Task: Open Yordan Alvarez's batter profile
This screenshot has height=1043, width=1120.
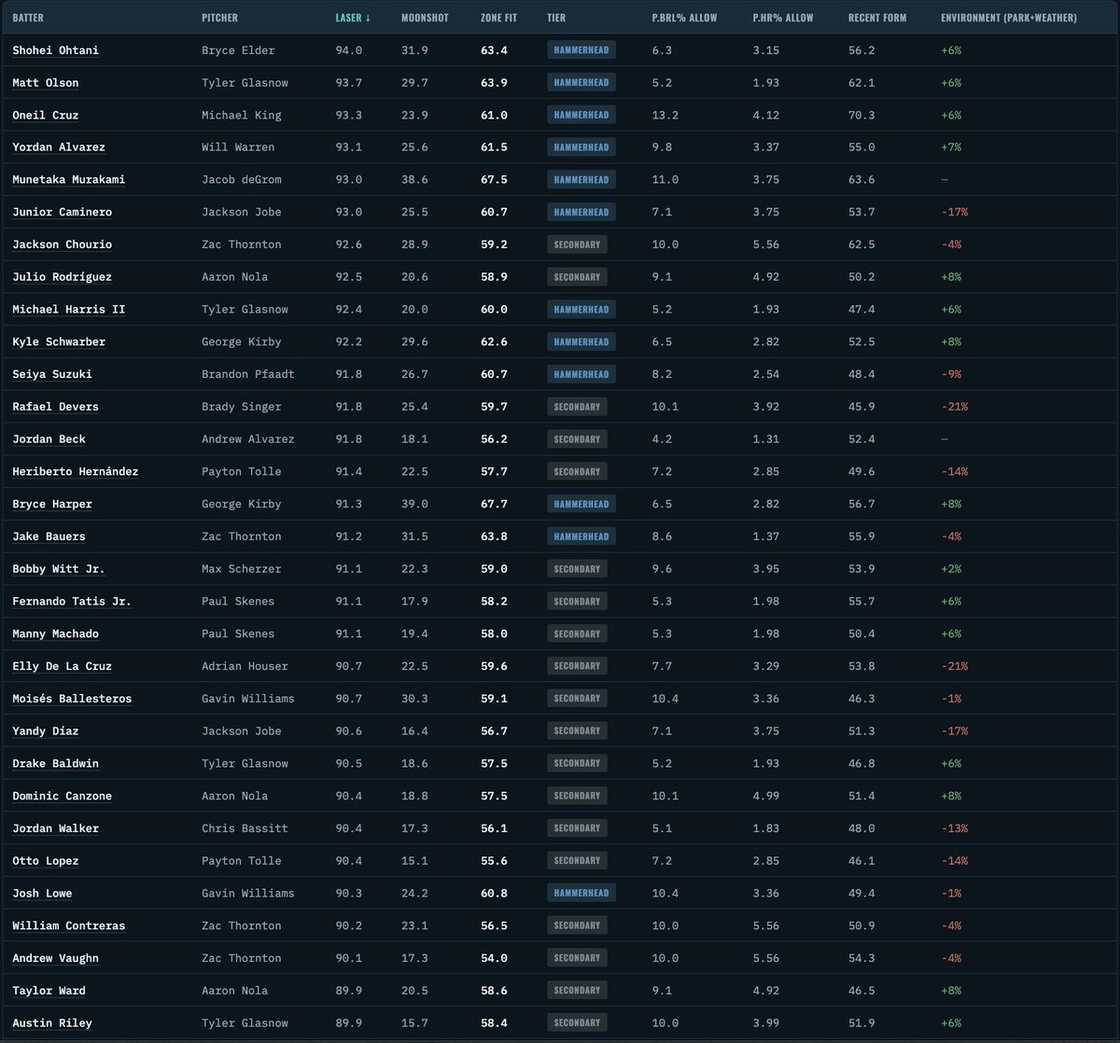Action: [59, 147]
